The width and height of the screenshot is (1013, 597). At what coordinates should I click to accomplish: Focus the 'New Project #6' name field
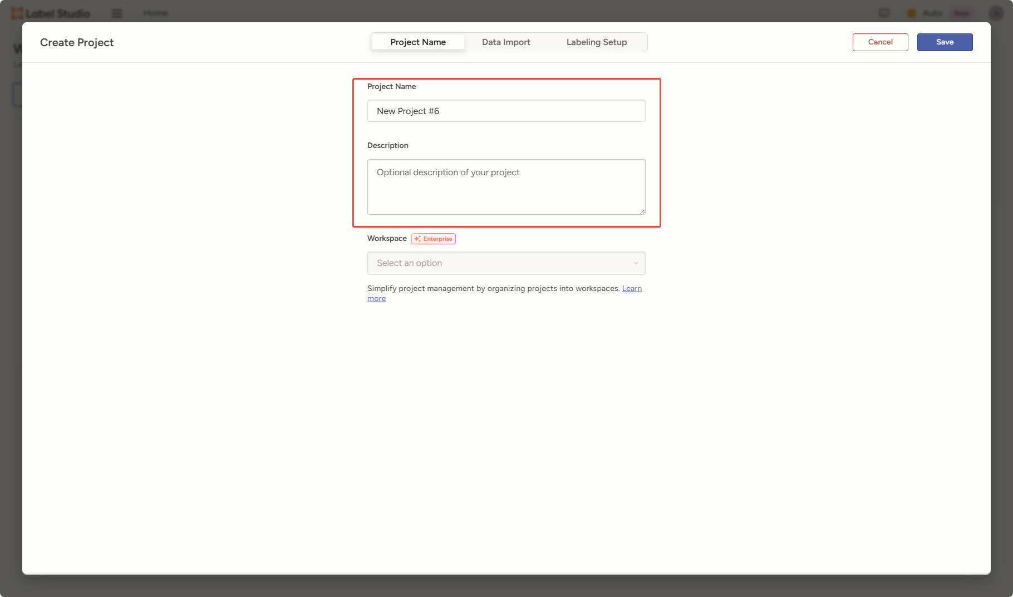coord(506,111)
